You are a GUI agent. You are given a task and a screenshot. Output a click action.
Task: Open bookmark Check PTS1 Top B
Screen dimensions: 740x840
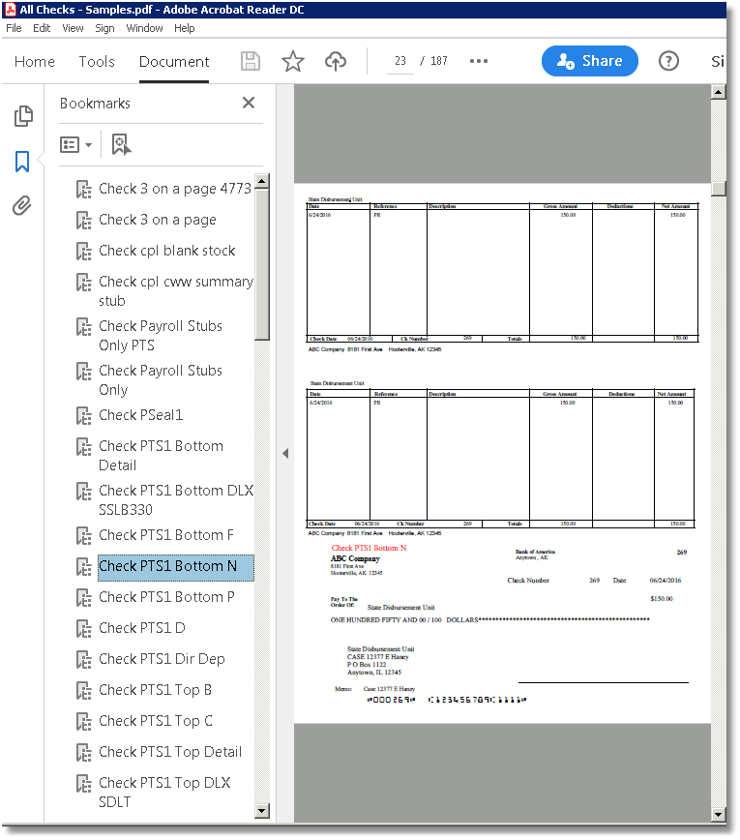[x=156, y=690]
